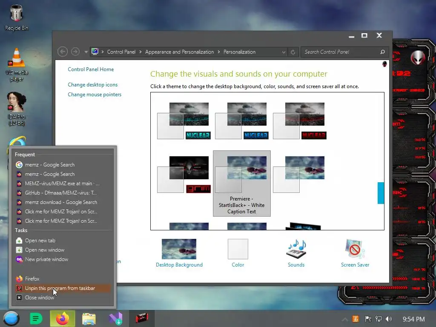Select the first teal NUCLEAR theme

tap(184, 121)
